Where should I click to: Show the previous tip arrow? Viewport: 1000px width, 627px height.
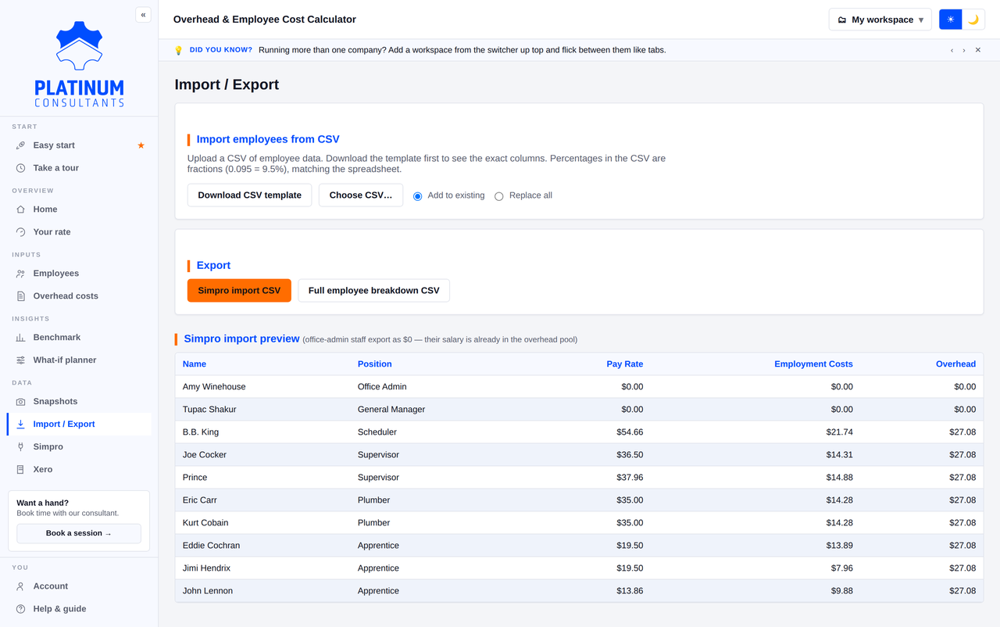952,50
